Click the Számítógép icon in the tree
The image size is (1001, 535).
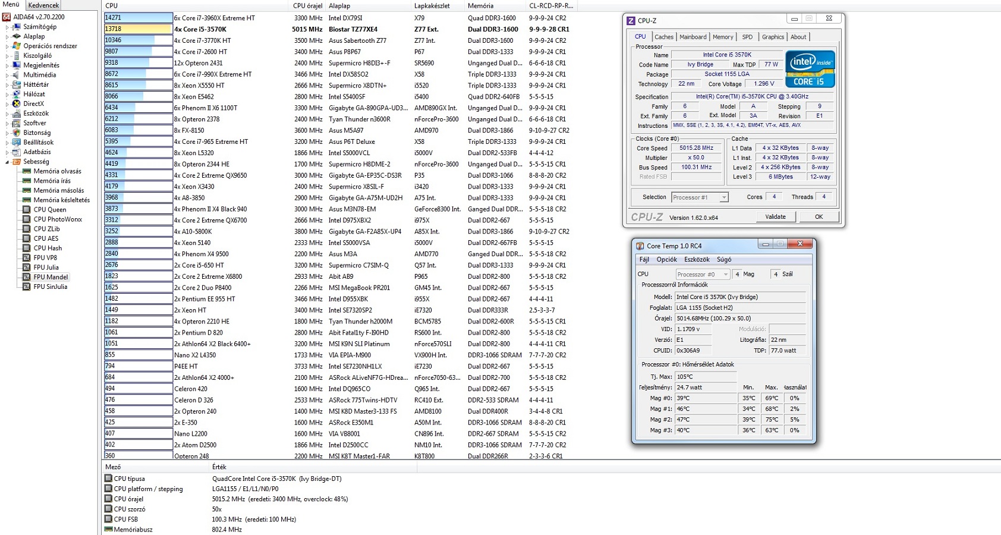[x=17, y=27]
